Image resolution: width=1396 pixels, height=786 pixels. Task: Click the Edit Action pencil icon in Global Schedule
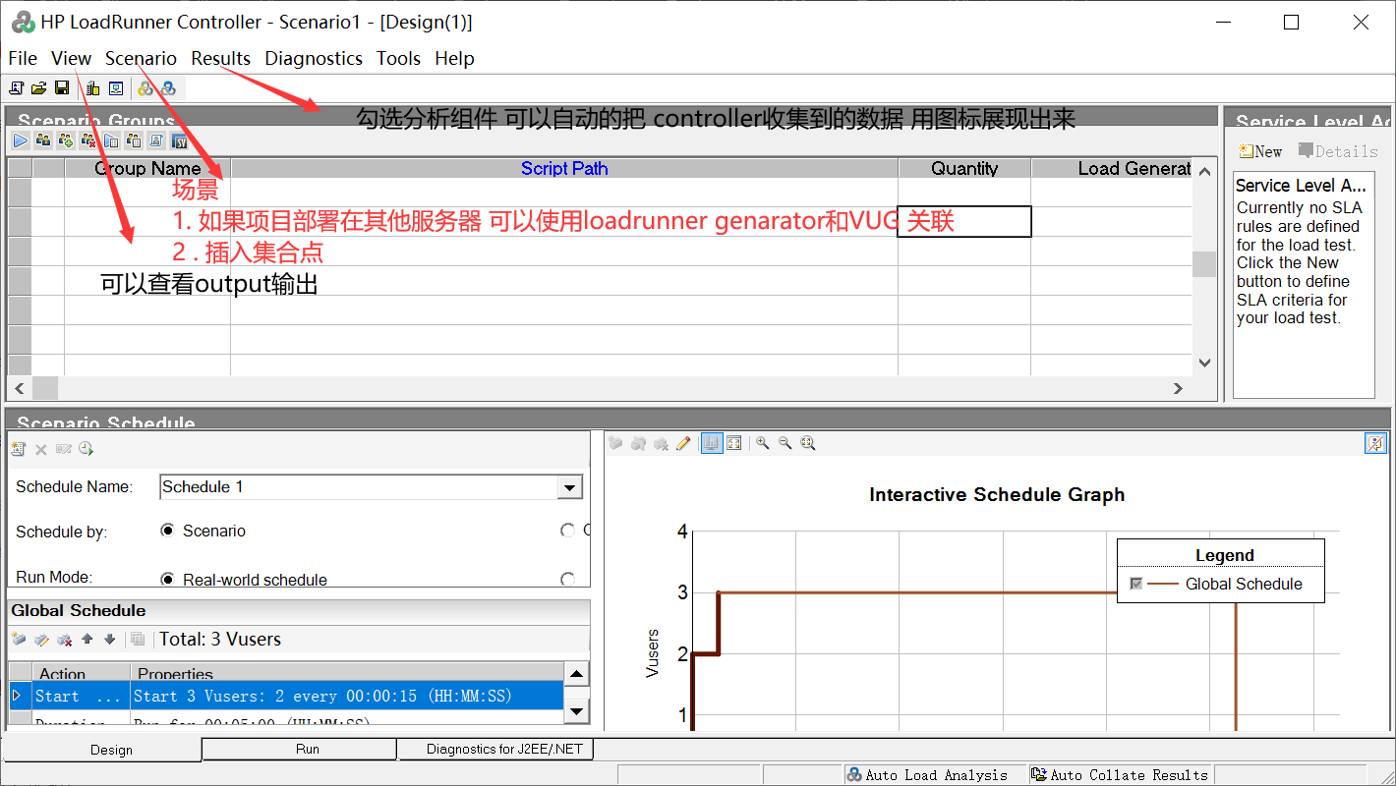click(x=41, y=640)
